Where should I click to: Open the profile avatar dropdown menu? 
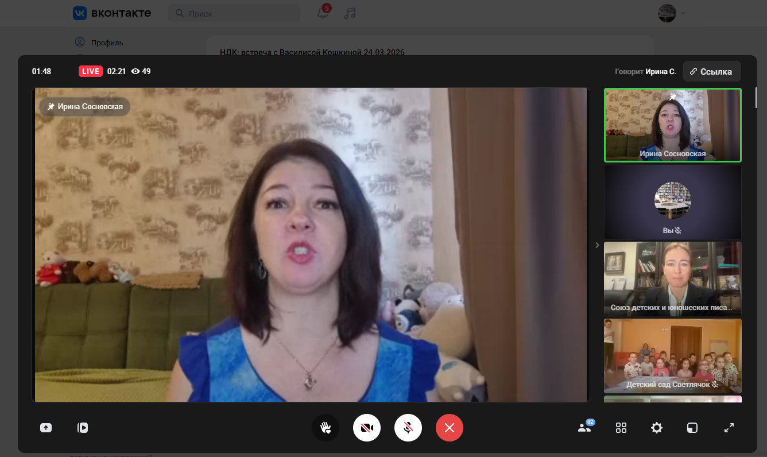pyautogui.click(x=671, y=13)
